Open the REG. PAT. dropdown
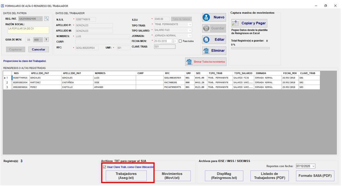This screenshot has height=186, width=342. pyautogui.click(x=40, y=19)
